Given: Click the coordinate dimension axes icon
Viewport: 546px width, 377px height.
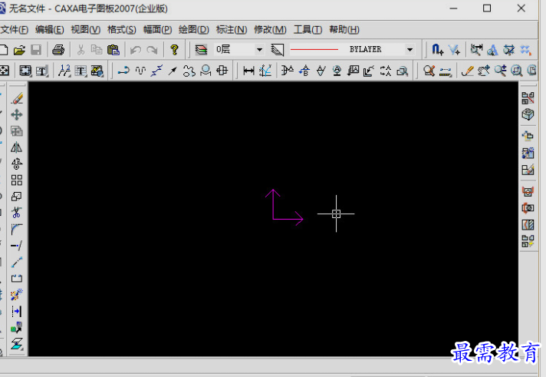Looking at the screenshot, I should [265, 71].
